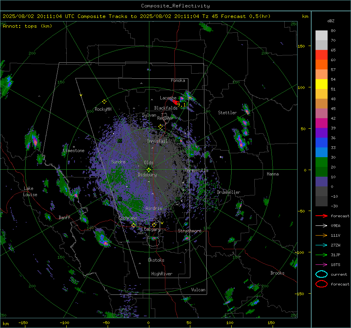Click the yellow diamond marker beside RockyMH
This screenshot has width=351, height=328.
point(104,102)
